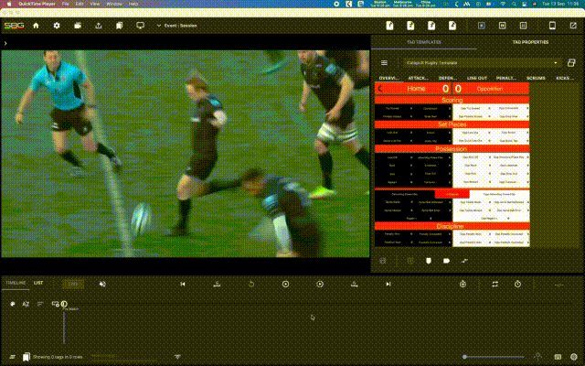Go to the home screen icon
Image resolution: width=585 pixels, height=366 pixels.
[36, 26]
